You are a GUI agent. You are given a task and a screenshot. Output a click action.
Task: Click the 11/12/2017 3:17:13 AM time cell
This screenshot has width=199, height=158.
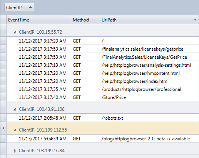point(44,65)
